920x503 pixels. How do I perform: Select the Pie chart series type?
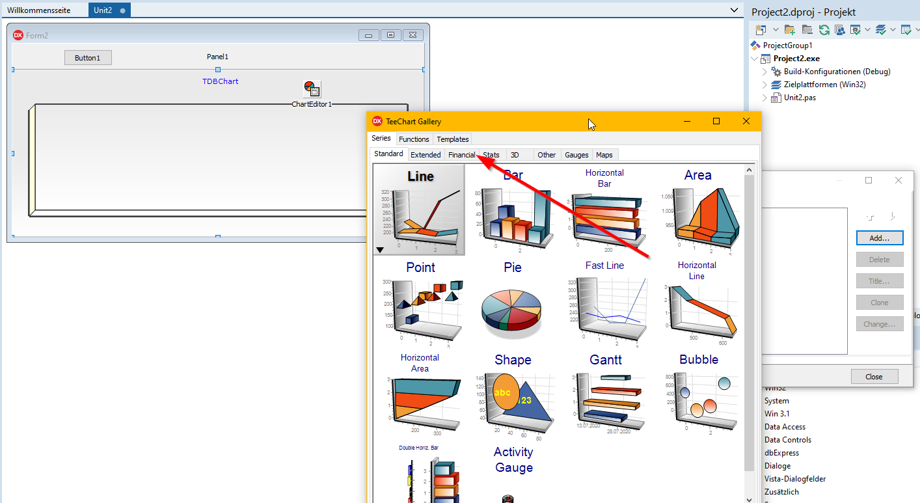pos(513,302)
